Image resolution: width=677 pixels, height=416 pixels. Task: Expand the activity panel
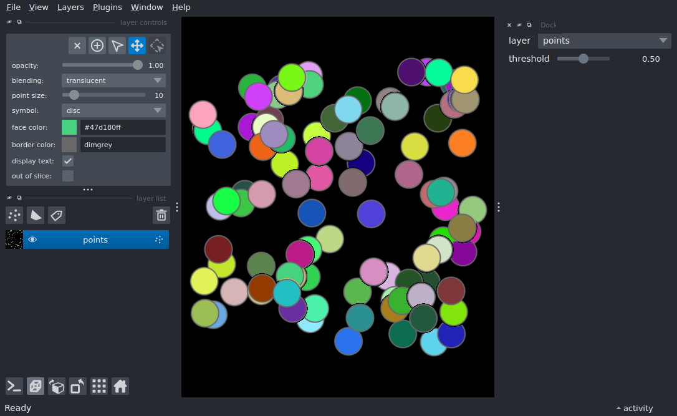(x=635, y=409)
